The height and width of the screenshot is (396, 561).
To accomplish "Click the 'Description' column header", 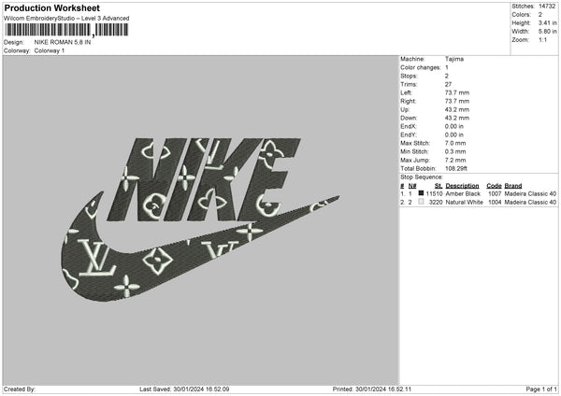I will coord(462,186).
